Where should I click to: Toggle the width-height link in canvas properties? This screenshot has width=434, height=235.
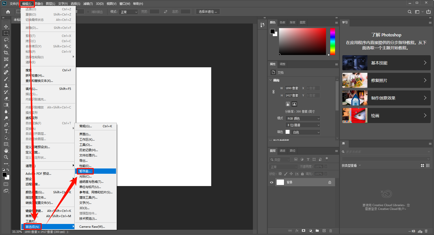click(274, 92)
